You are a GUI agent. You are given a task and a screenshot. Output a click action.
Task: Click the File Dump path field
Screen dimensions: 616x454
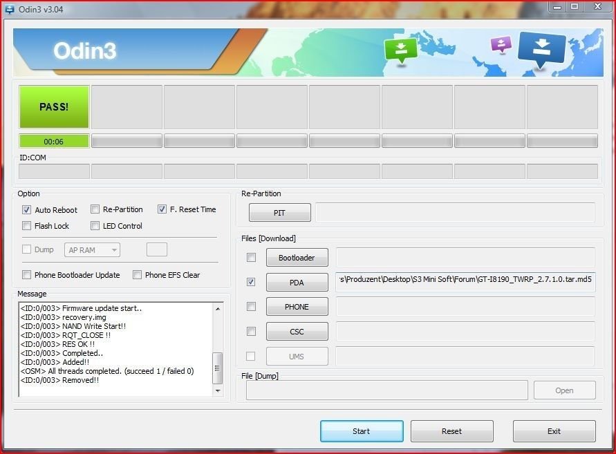point(387,390)
